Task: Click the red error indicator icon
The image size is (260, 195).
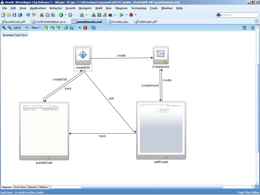Action: pyautogui.click(x=85, y=28)
